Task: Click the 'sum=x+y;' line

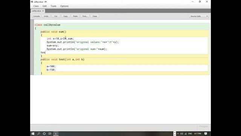Action: point(53,46)
